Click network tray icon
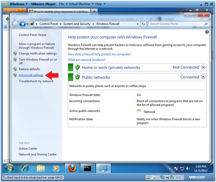 click(182, 169)
